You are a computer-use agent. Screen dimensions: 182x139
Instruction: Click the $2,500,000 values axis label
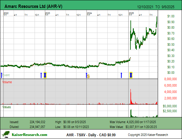(170, 111)
